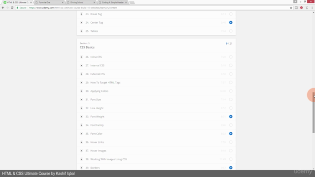Unmark Font Weight lecture completion

[231, 117]
